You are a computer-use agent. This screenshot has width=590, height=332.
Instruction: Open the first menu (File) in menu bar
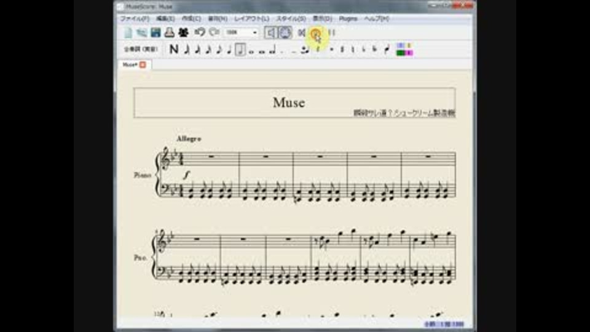tap(134, 19)
